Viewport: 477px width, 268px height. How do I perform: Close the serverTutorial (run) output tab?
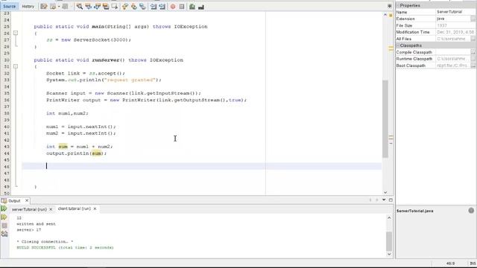[x=51, y=209]
